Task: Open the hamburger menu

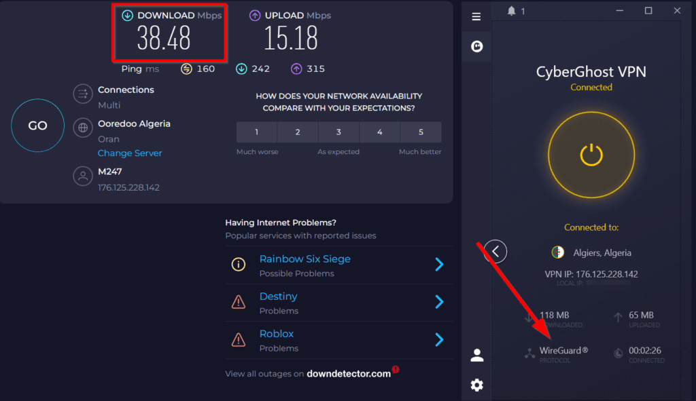Action: [x=476, y=16]
